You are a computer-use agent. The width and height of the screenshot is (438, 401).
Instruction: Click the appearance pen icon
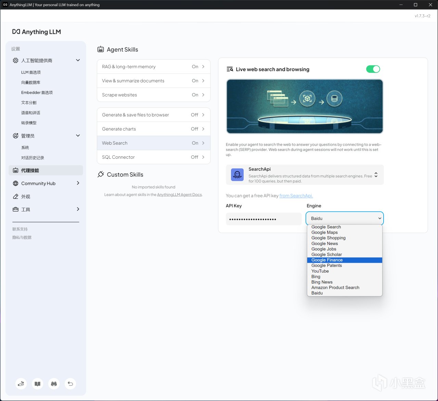tap(15, 196)
